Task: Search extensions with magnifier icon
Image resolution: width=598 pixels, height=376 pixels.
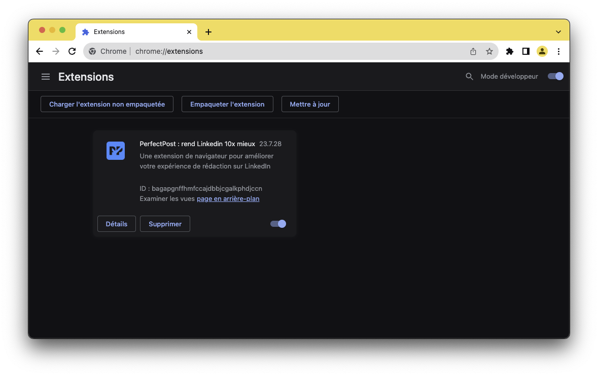Action: [469, 76]
